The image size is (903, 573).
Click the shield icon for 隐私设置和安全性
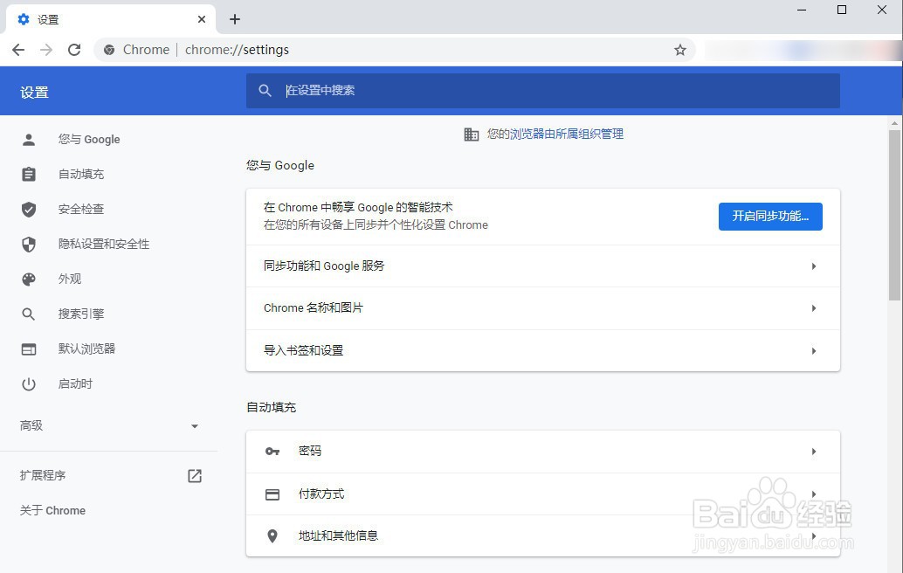click(29, 245)
